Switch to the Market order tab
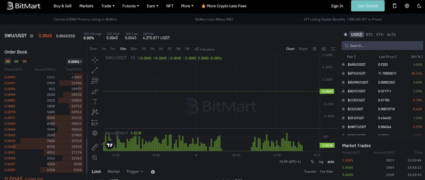The image size is (425, 180). coord(114,172)
